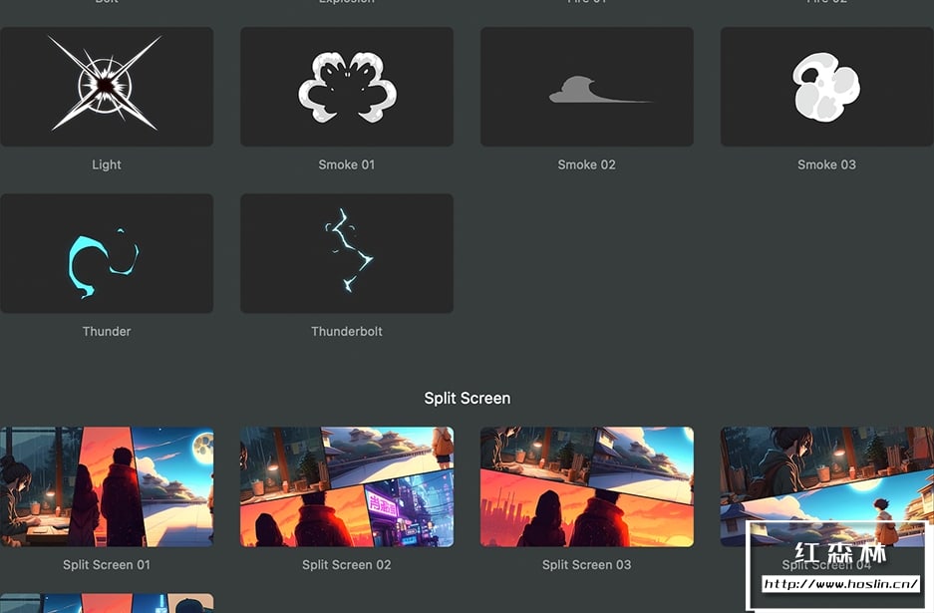Select the Light effect thumbnail
The image size is (934, 613).
107,87
